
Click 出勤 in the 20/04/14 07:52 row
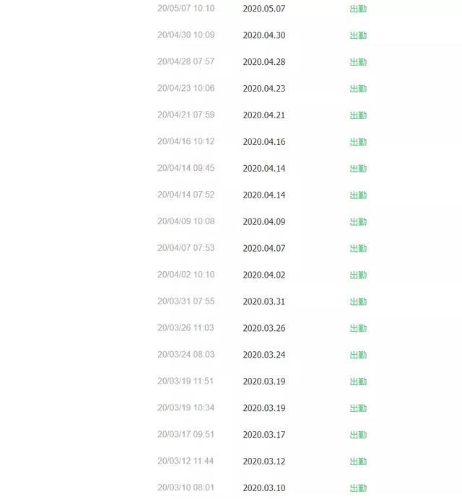(x=358, y=195)
